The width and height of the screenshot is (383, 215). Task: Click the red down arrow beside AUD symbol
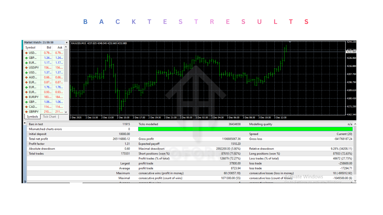coord(26,77)
